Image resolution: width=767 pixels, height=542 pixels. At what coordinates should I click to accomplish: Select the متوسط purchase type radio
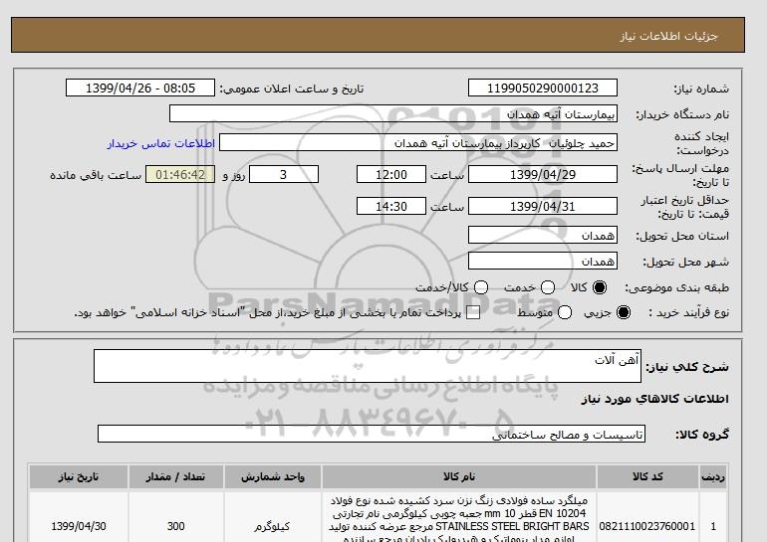(565, 312)
